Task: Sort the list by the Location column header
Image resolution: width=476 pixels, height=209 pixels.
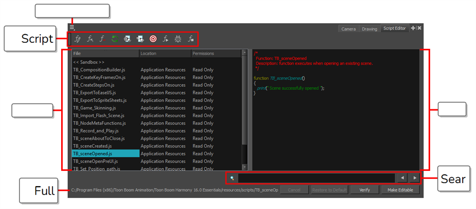Action: pos(164,53)
